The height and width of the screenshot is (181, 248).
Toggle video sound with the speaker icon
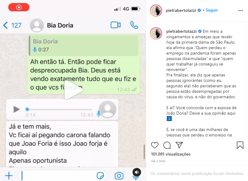[x=137, y=172]
